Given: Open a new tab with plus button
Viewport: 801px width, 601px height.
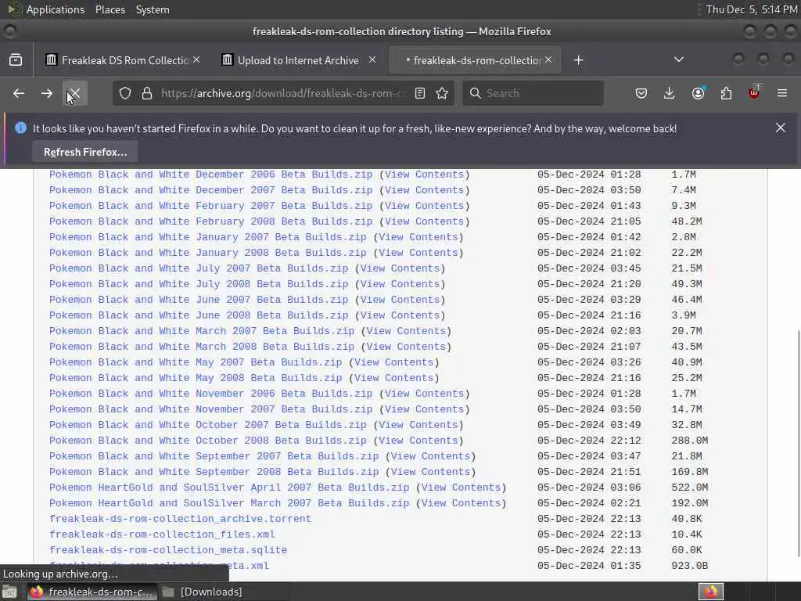Looking at the screenshot, I should (x=578, y=59).
